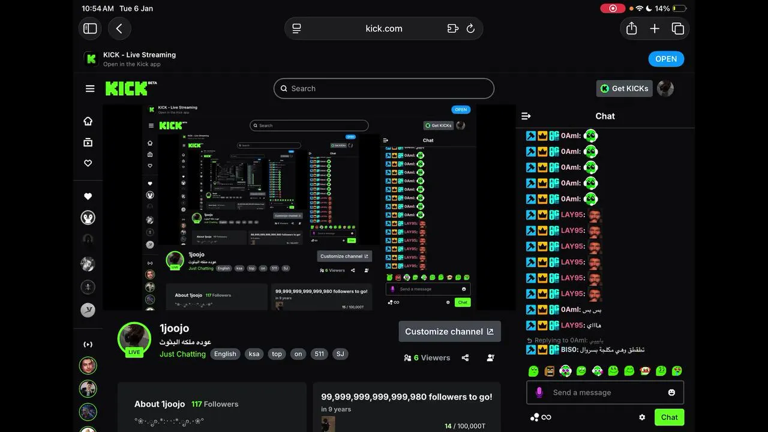This screenshot has width=768, height=432.
Task: Open Browse icon in the left sidebar
Action: pyautogui.click(x=88, y=142)
